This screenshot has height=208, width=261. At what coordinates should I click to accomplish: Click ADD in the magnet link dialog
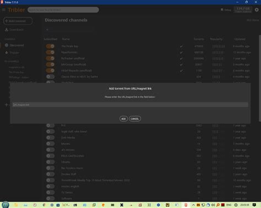123,119
